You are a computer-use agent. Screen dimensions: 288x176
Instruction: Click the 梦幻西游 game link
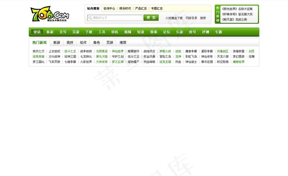[x=239, y=56]
